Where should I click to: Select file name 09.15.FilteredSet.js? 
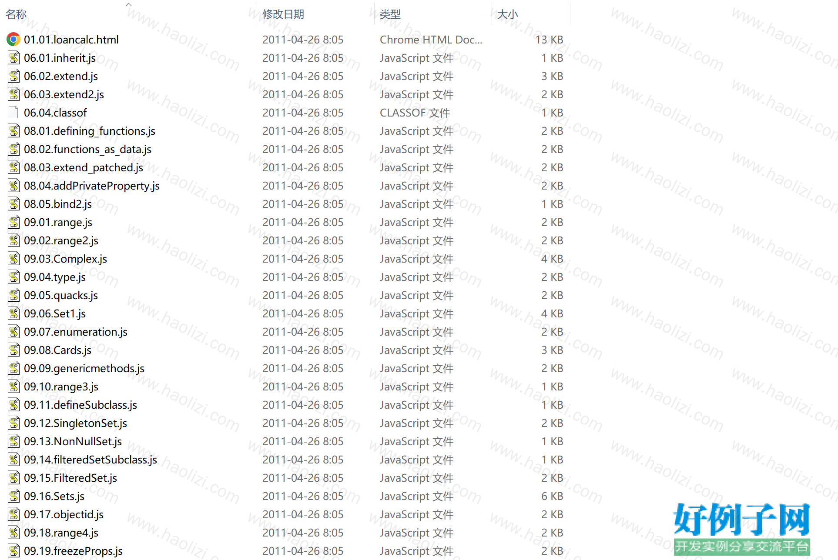tap(70, 478)
